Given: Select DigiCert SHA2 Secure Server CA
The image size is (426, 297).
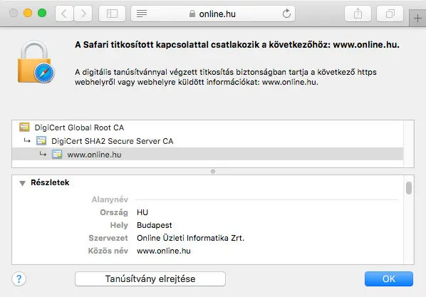Looking at the screenshot, I should point(207,141).
